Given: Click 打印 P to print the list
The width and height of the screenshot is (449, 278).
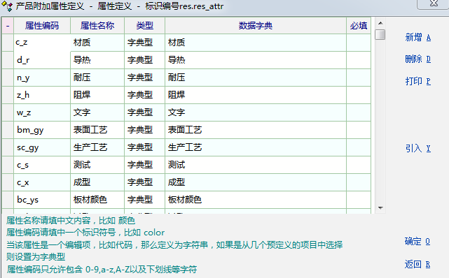Looking at the screenshot, I should point(417,81).
